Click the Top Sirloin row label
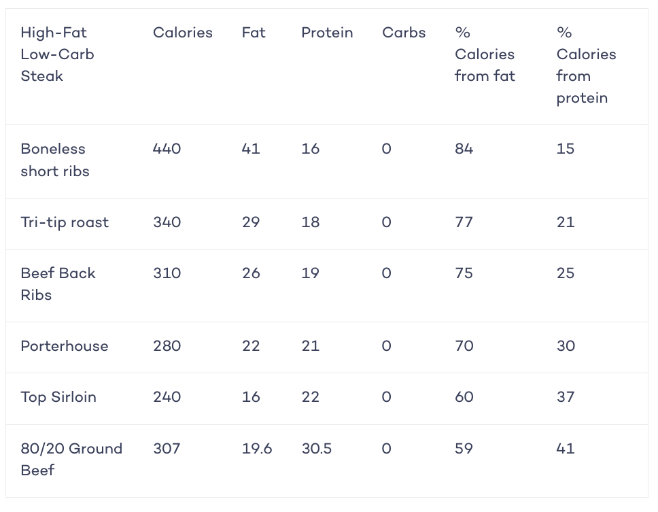The width and height of the screenshot is (658, 512). point(58,398)
